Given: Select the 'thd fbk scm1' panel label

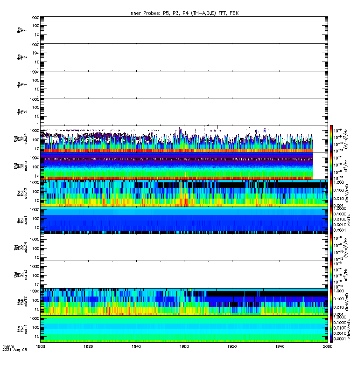Looking at the screenshot, I should pyautogui.click(x=22, y=221).
